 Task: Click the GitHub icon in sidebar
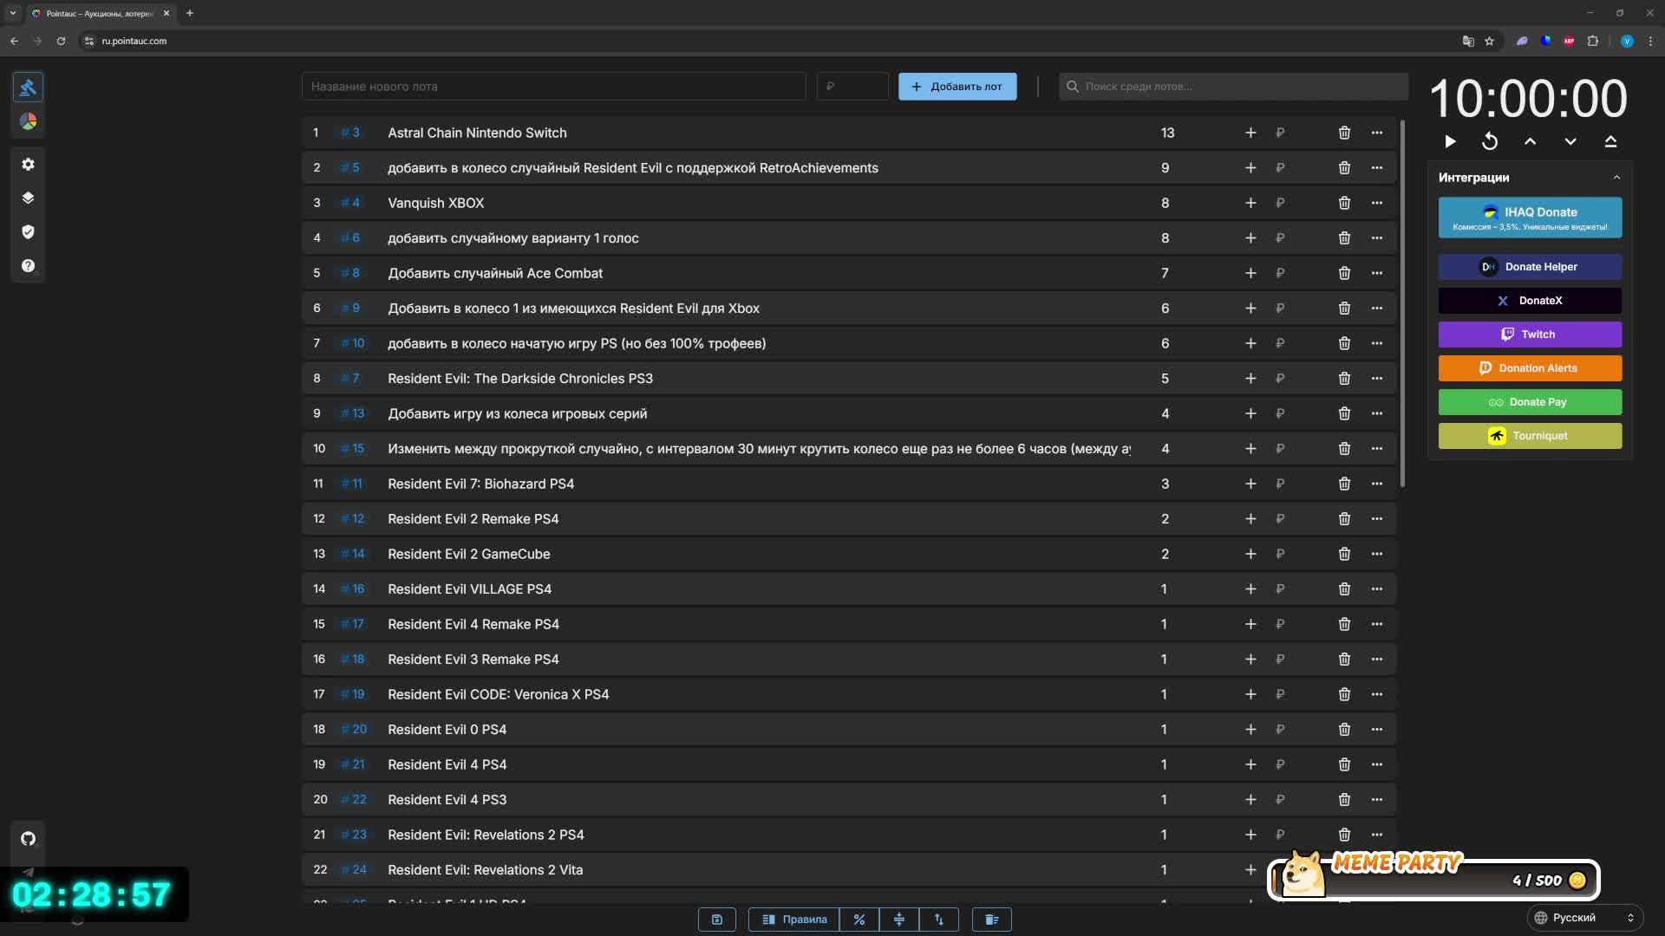click(x=28, y=839)
